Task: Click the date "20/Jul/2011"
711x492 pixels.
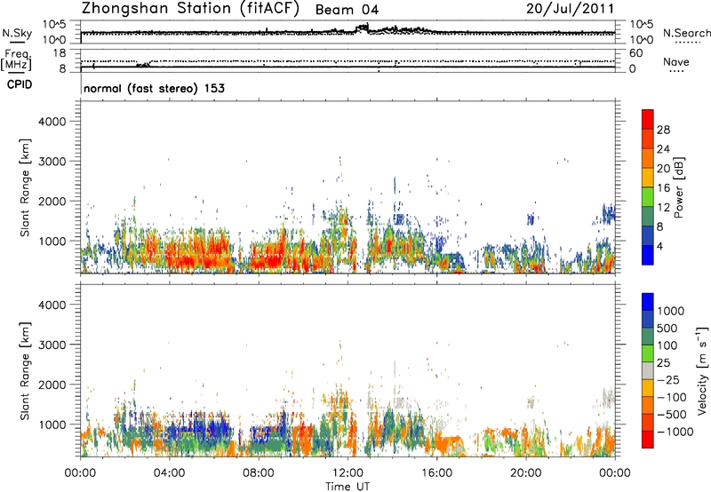Action: point(570,9)
